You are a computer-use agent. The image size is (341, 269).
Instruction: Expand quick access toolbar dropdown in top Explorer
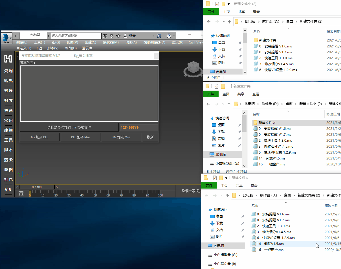pos(228,4)
